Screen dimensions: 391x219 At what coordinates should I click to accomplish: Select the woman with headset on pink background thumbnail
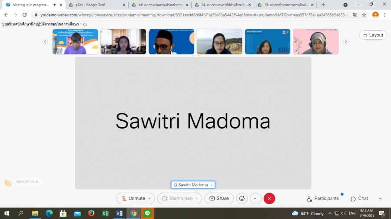pyautogui.click(x=315, y=42)
